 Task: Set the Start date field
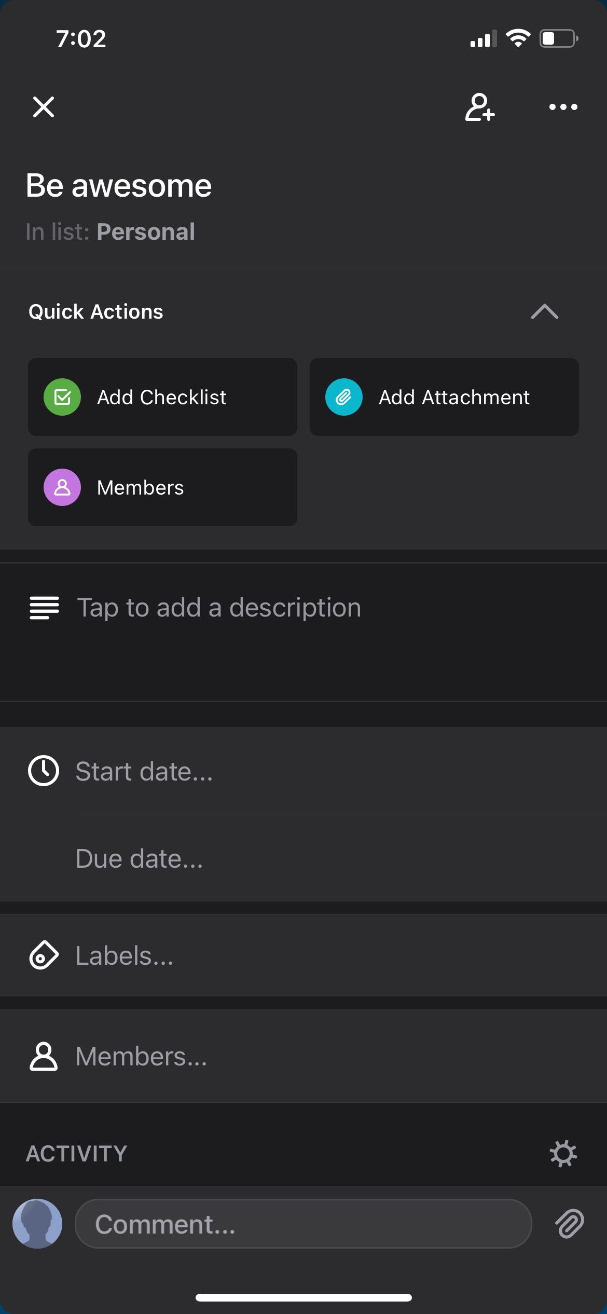[x=144, y=772]
